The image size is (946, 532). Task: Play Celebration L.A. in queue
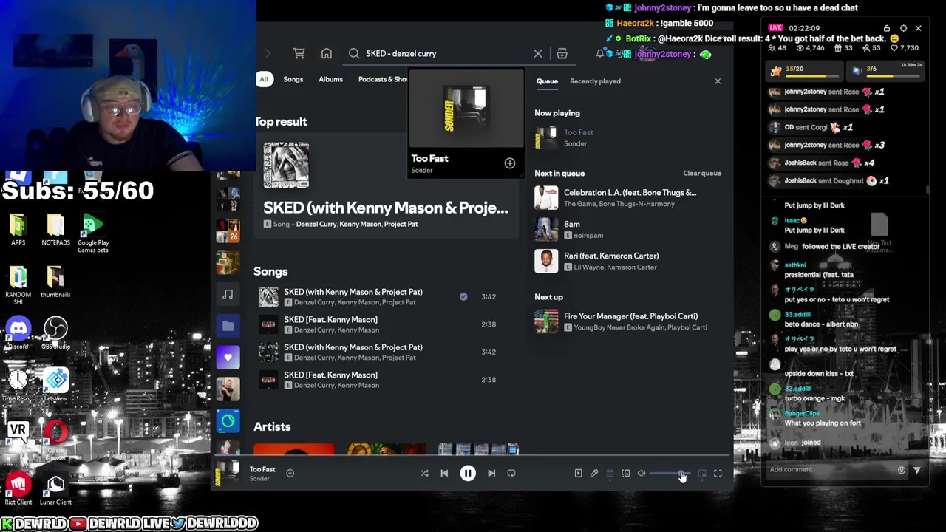pos(628,198)
